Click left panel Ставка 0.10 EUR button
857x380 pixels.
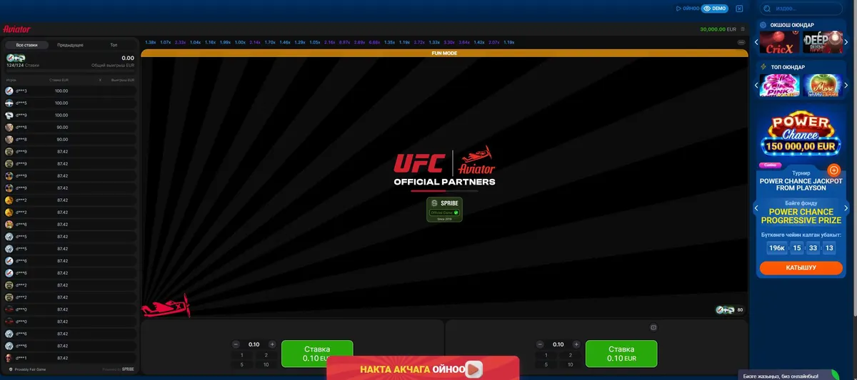point(317,354)
